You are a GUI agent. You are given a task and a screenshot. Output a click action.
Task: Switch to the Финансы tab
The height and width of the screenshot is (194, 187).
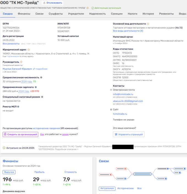click(24, 14)
